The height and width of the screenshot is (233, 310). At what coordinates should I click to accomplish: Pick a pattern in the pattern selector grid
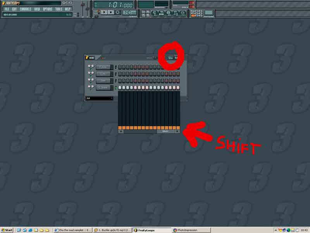click(196, 13)
